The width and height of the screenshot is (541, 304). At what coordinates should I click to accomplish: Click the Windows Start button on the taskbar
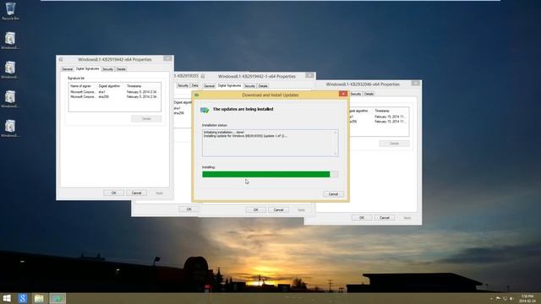7,298
